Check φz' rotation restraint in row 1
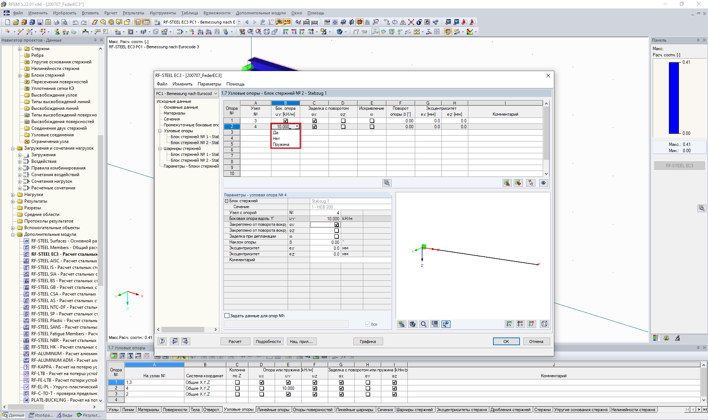This screenshot has width=708, height=420. (343, 121)
